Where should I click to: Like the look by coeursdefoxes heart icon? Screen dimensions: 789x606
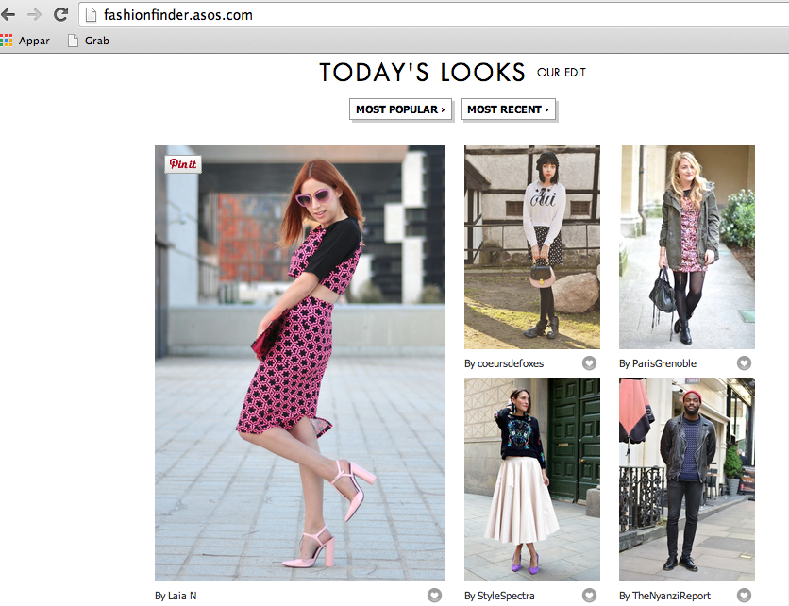pyautogui.click(x=589, y=362)
